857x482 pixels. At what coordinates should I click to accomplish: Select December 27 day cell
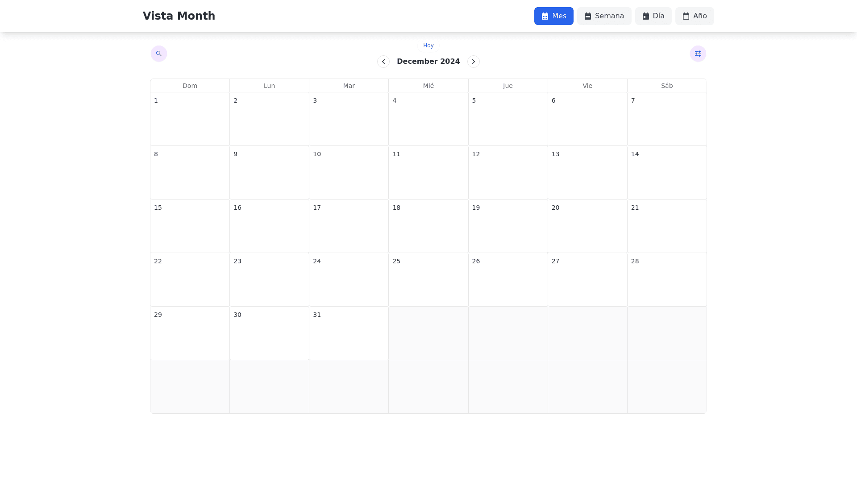587,279
